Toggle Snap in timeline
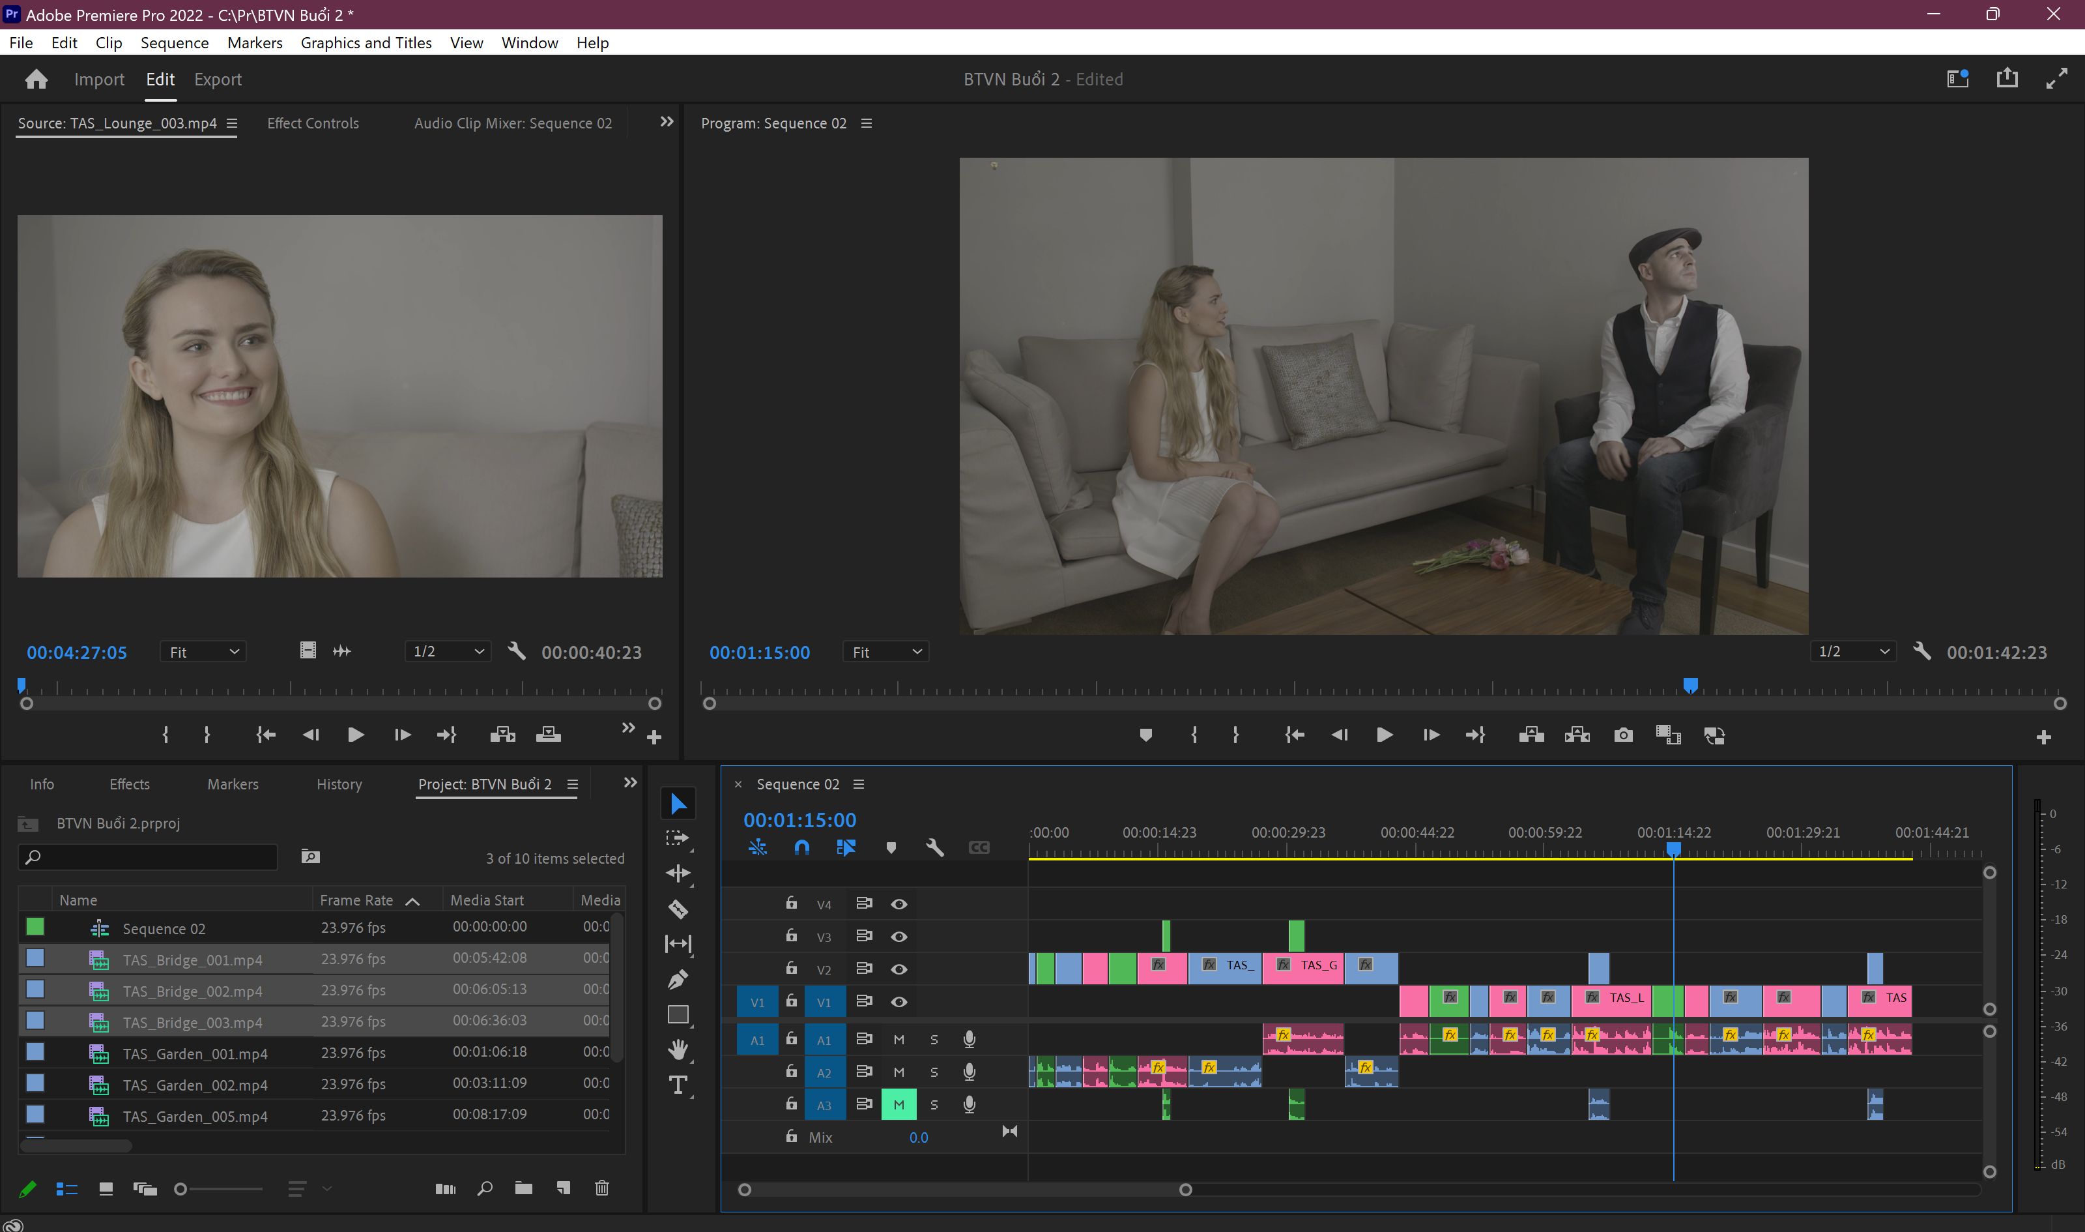 click(x=801, y=847)
